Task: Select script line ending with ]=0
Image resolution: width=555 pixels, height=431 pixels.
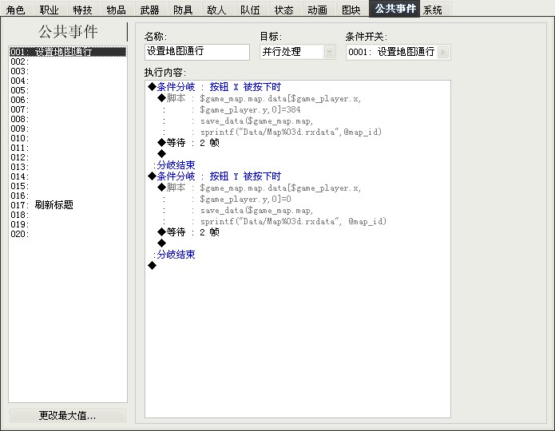Action: [245, 199]
